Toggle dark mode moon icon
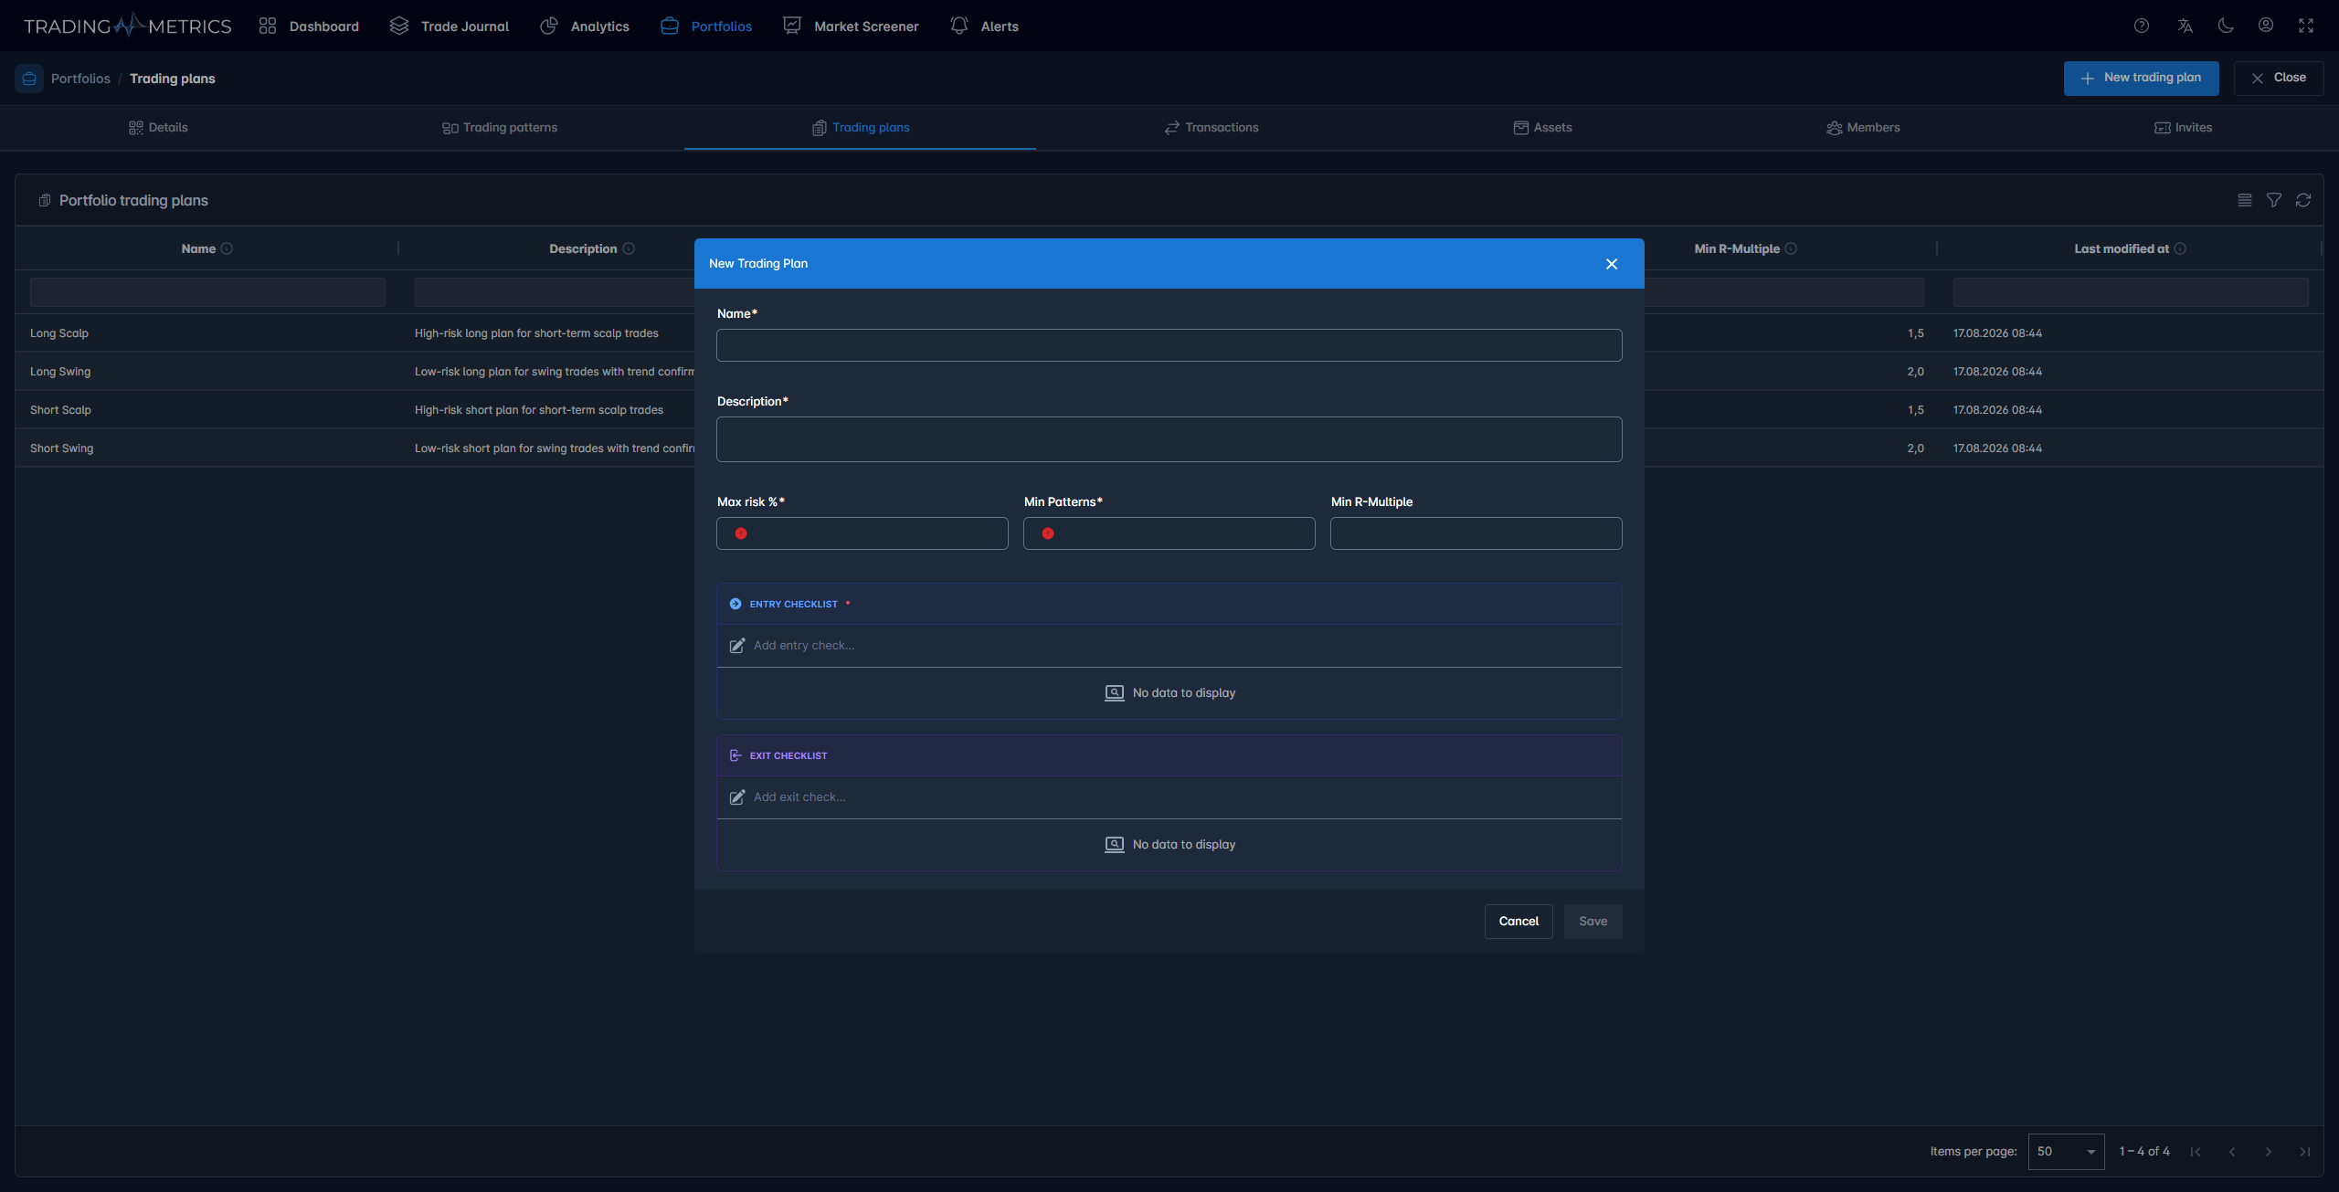The height and width of the screenshot is (1192, 2339). tap(2226, 26)
